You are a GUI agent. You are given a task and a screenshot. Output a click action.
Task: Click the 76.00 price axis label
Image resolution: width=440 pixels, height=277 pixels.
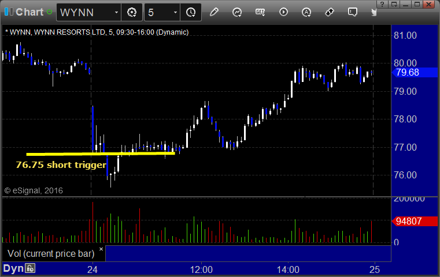[405, 175]
